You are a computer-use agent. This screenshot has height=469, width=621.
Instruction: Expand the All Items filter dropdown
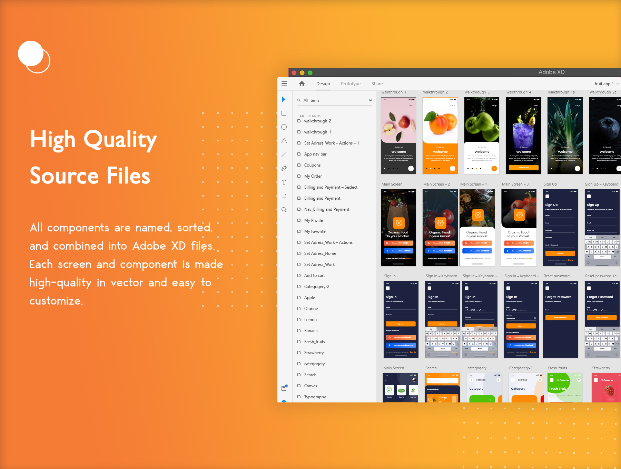pos(370,100)
